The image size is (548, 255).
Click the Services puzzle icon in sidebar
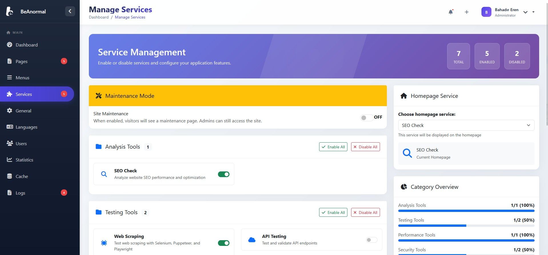point(9,94)
